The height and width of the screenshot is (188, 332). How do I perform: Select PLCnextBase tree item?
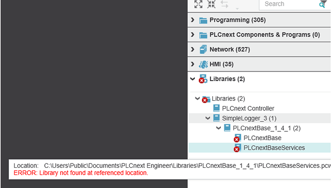pyautogui.click(x=262, y=138)
